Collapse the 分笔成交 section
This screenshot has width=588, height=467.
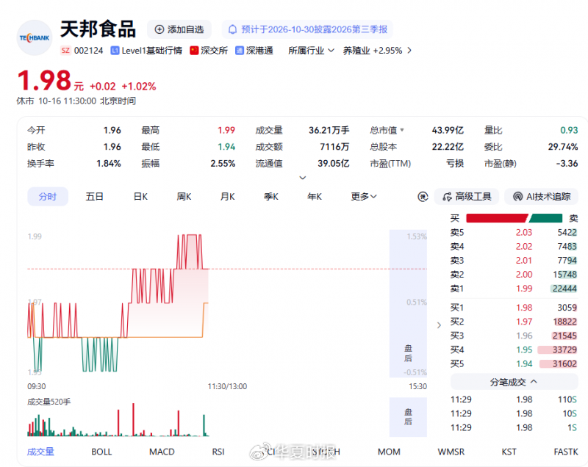[514, 382]
